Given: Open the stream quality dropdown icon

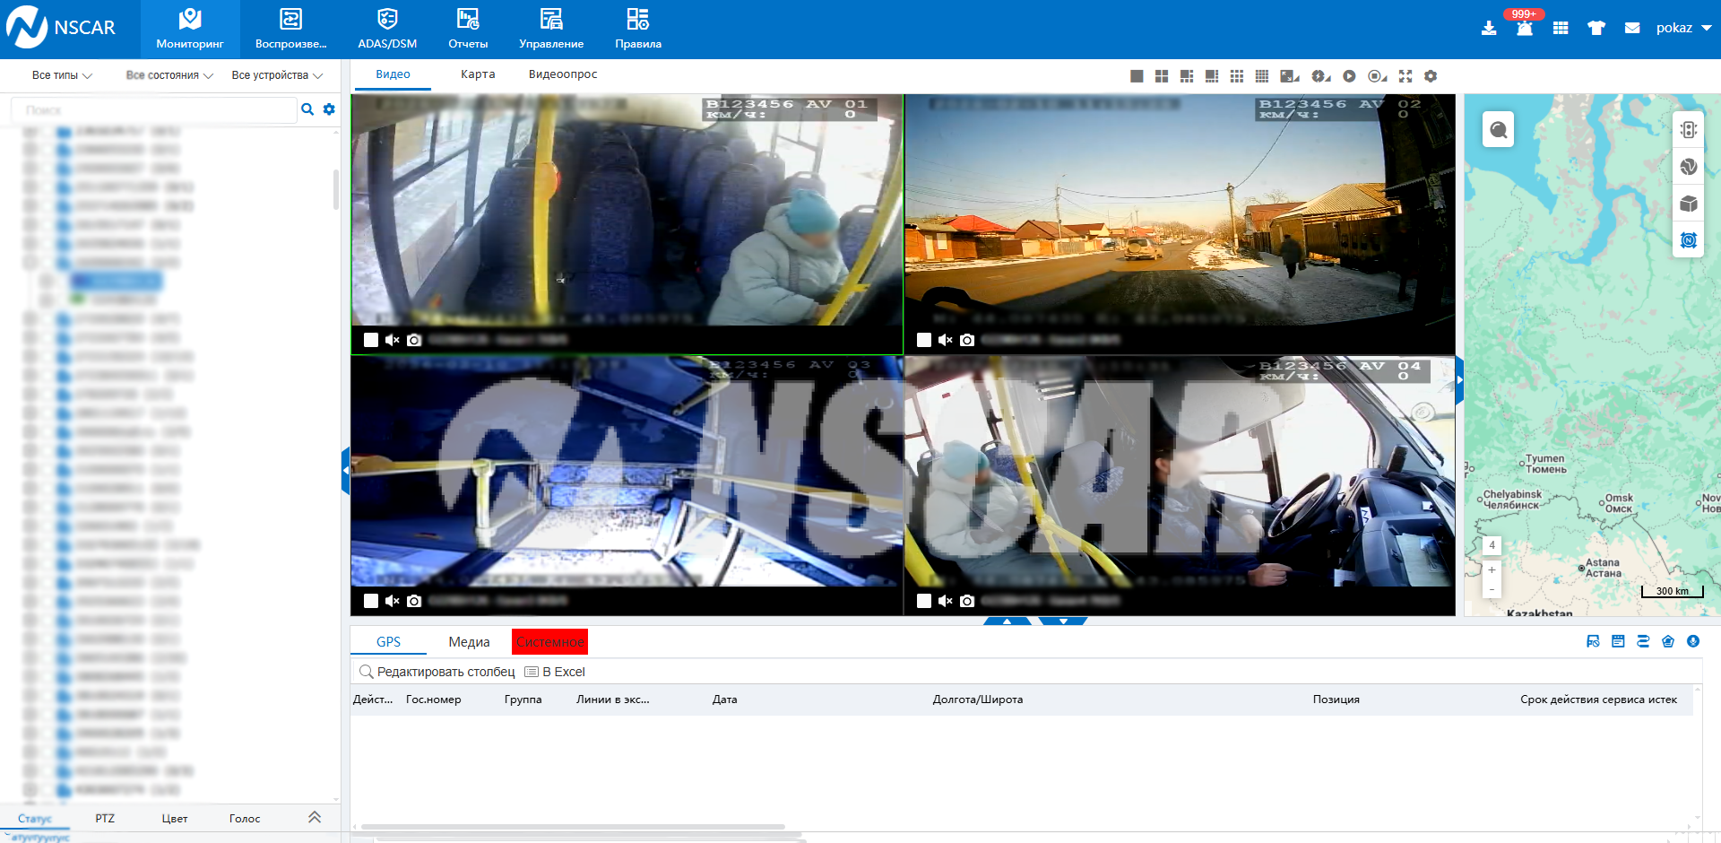Looking at the screenshot, I should (x=1321, y=76).
